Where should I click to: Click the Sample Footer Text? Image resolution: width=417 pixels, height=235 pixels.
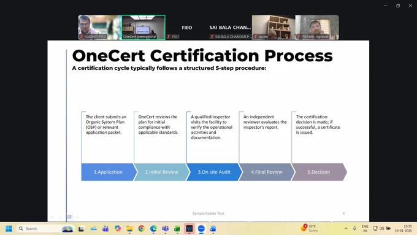208,214
